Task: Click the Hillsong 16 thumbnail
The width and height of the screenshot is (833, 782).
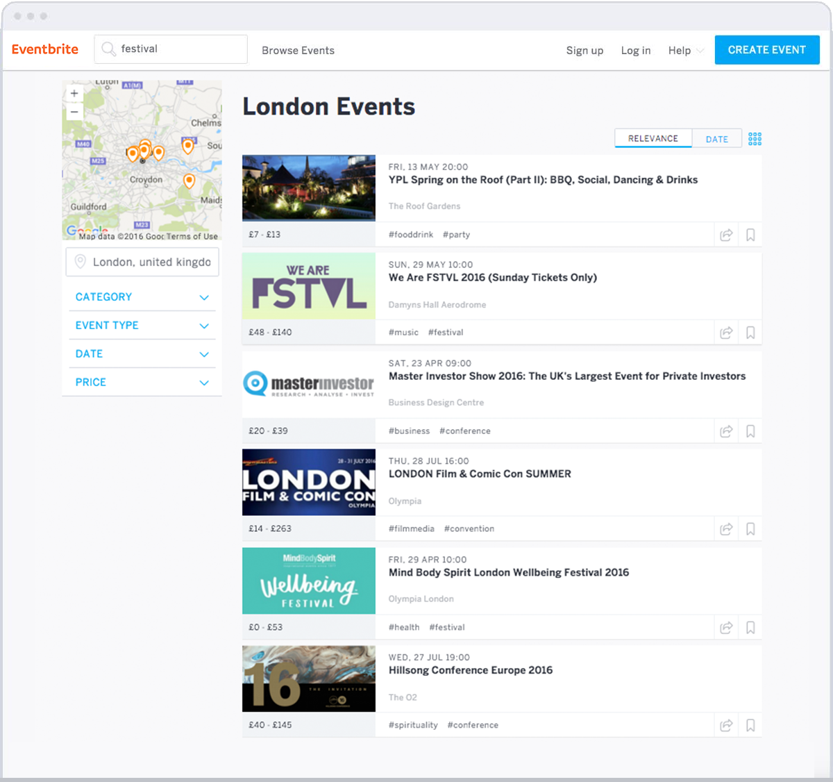Action: click(309, 679)
